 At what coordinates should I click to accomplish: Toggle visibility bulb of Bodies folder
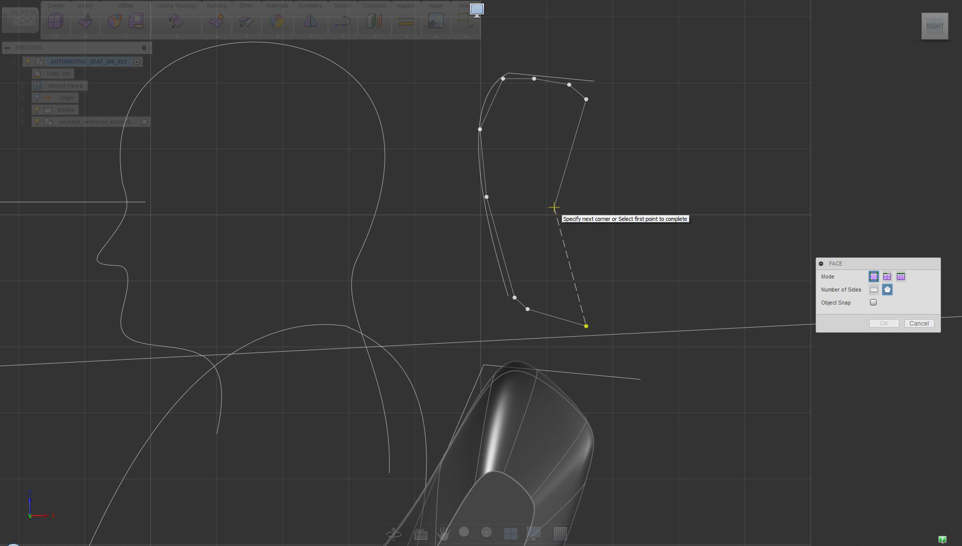pos(37,110)
